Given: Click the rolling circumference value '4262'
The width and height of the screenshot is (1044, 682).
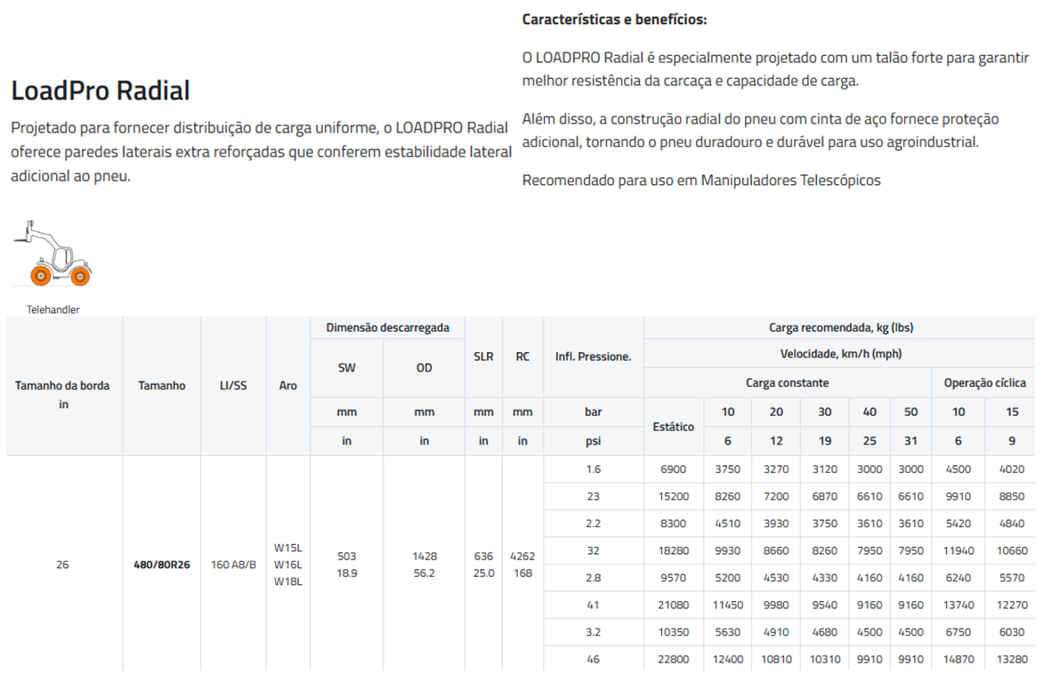Looking at the screenshot, I should (x=522, y=556).
